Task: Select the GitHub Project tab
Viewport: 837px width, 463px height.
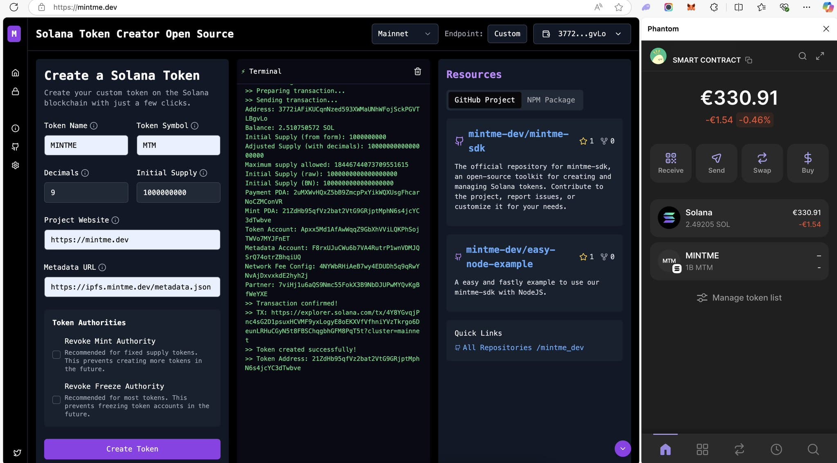Action: (x=484, y=100)
